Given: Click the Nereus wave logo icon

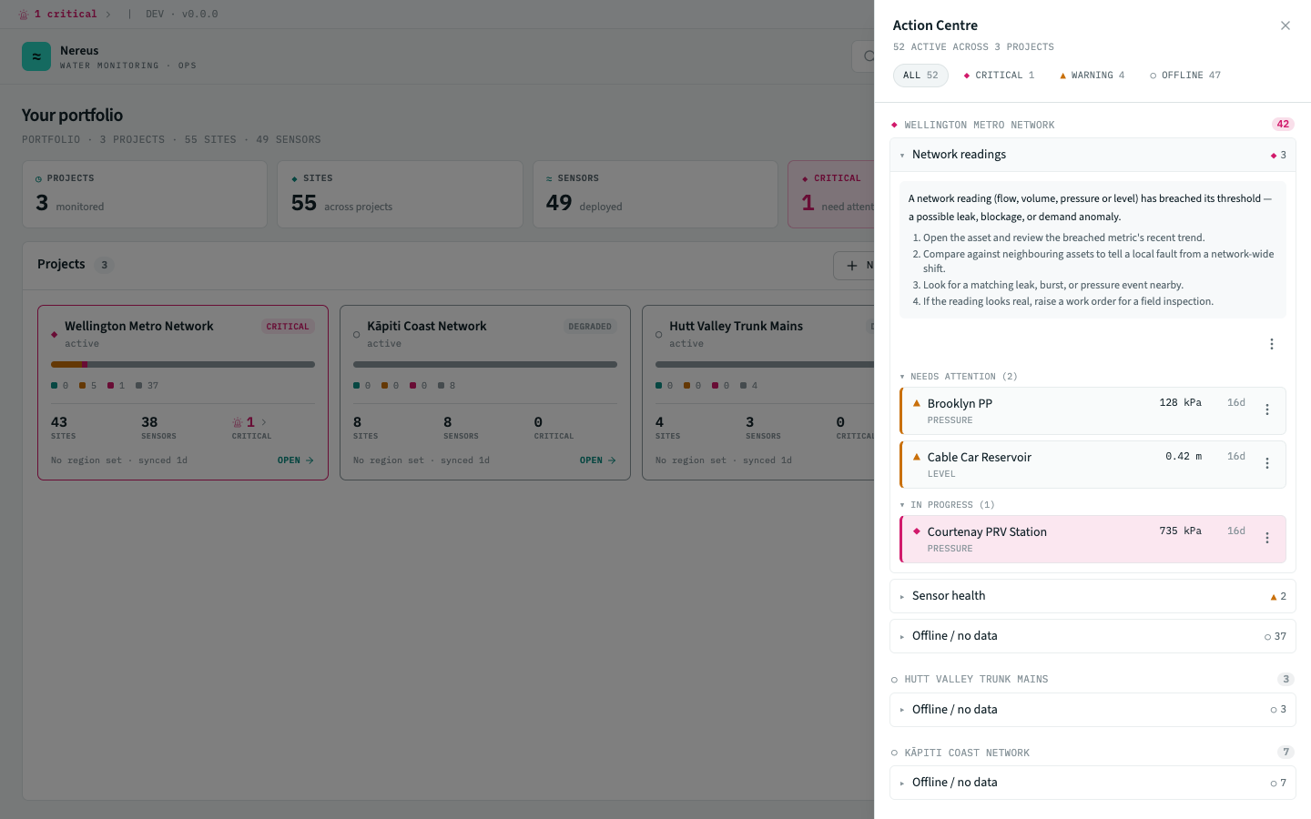Looking at the screenshot, I should [x=36, y=56].
